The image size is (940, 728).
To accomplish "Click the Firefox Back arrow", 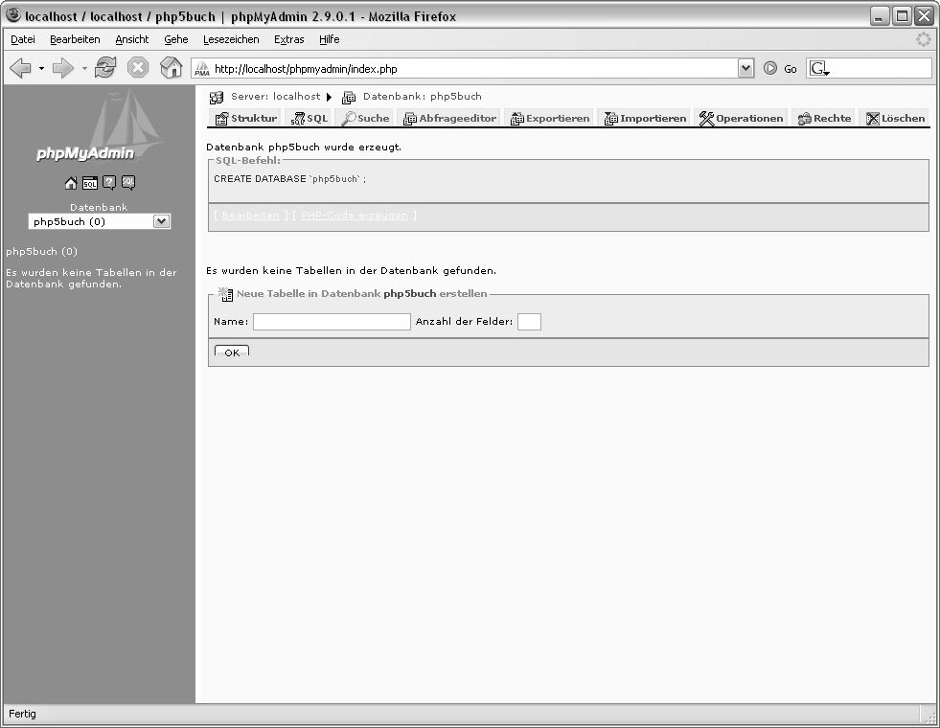I will click(x=21, y=69).
